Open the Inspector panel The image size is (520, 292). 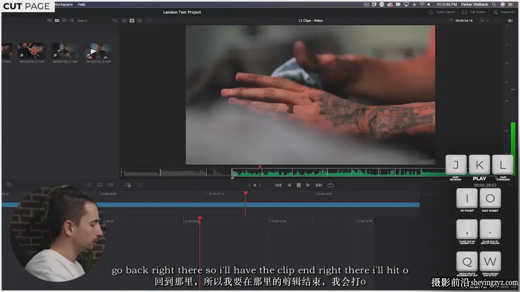coord(504,12)
